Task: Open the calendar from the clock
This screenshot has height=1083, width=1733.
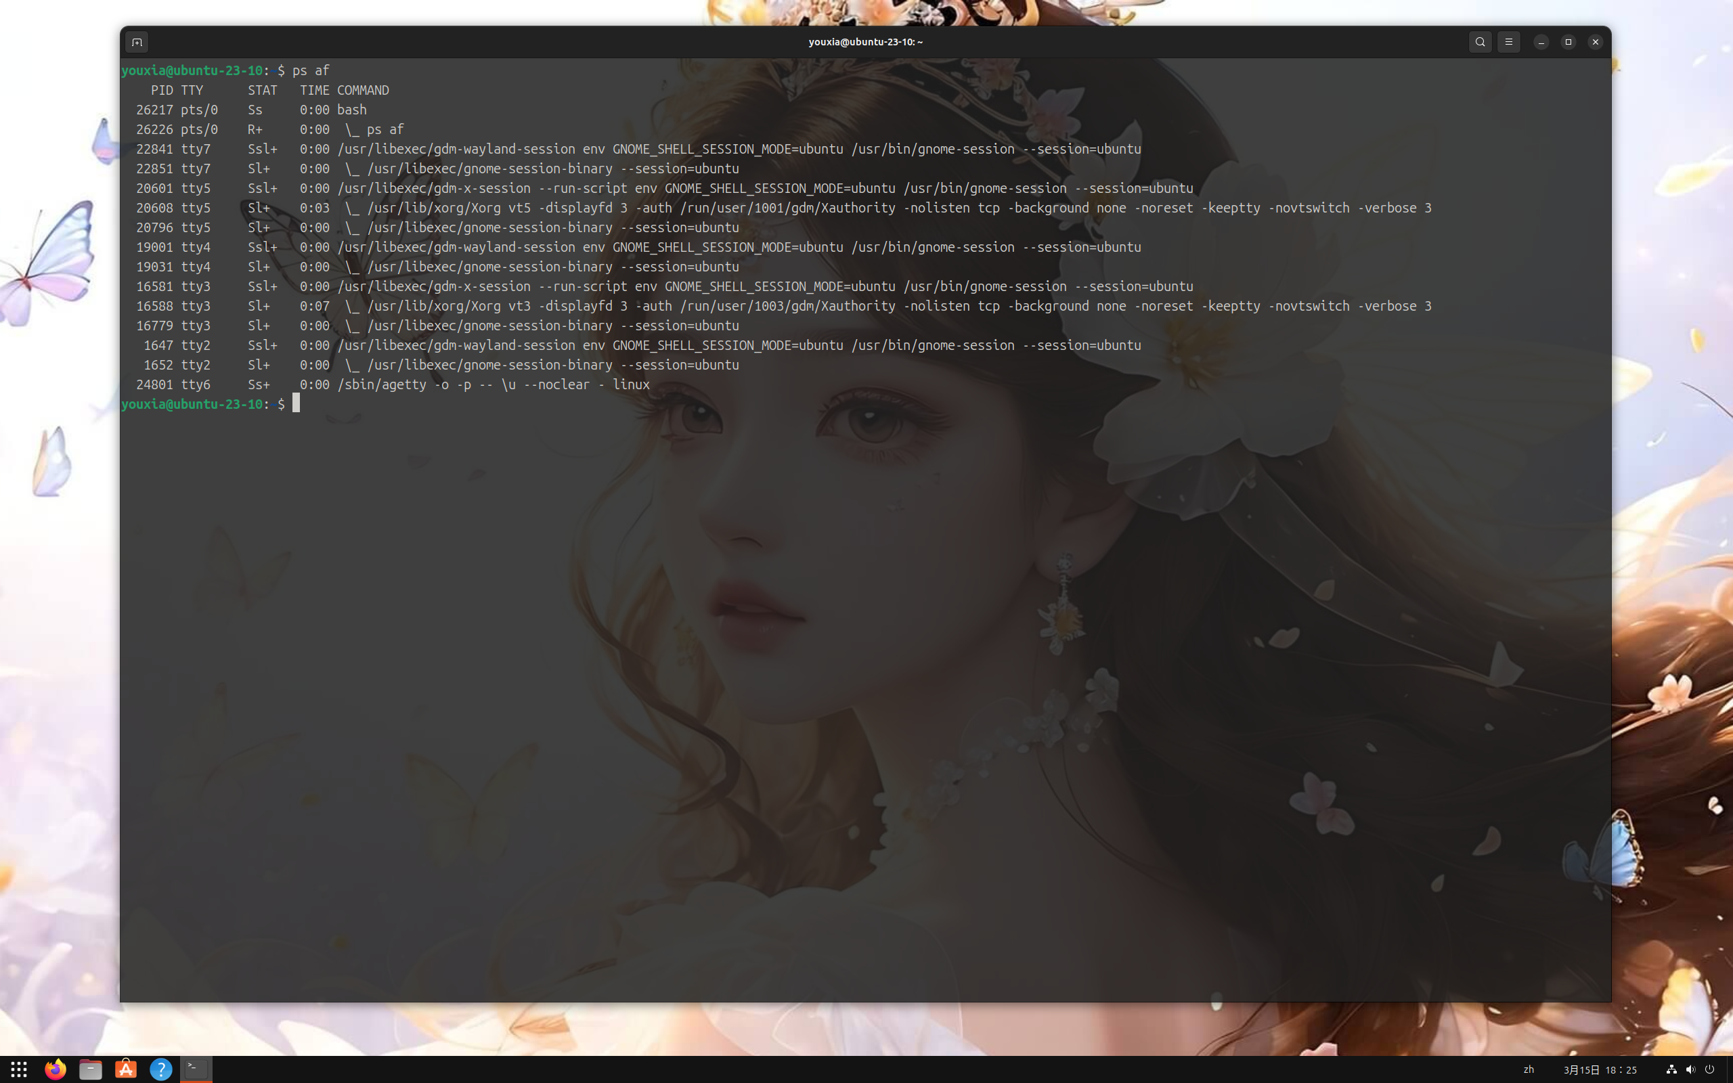Action: click(x=1602, y=1069)
